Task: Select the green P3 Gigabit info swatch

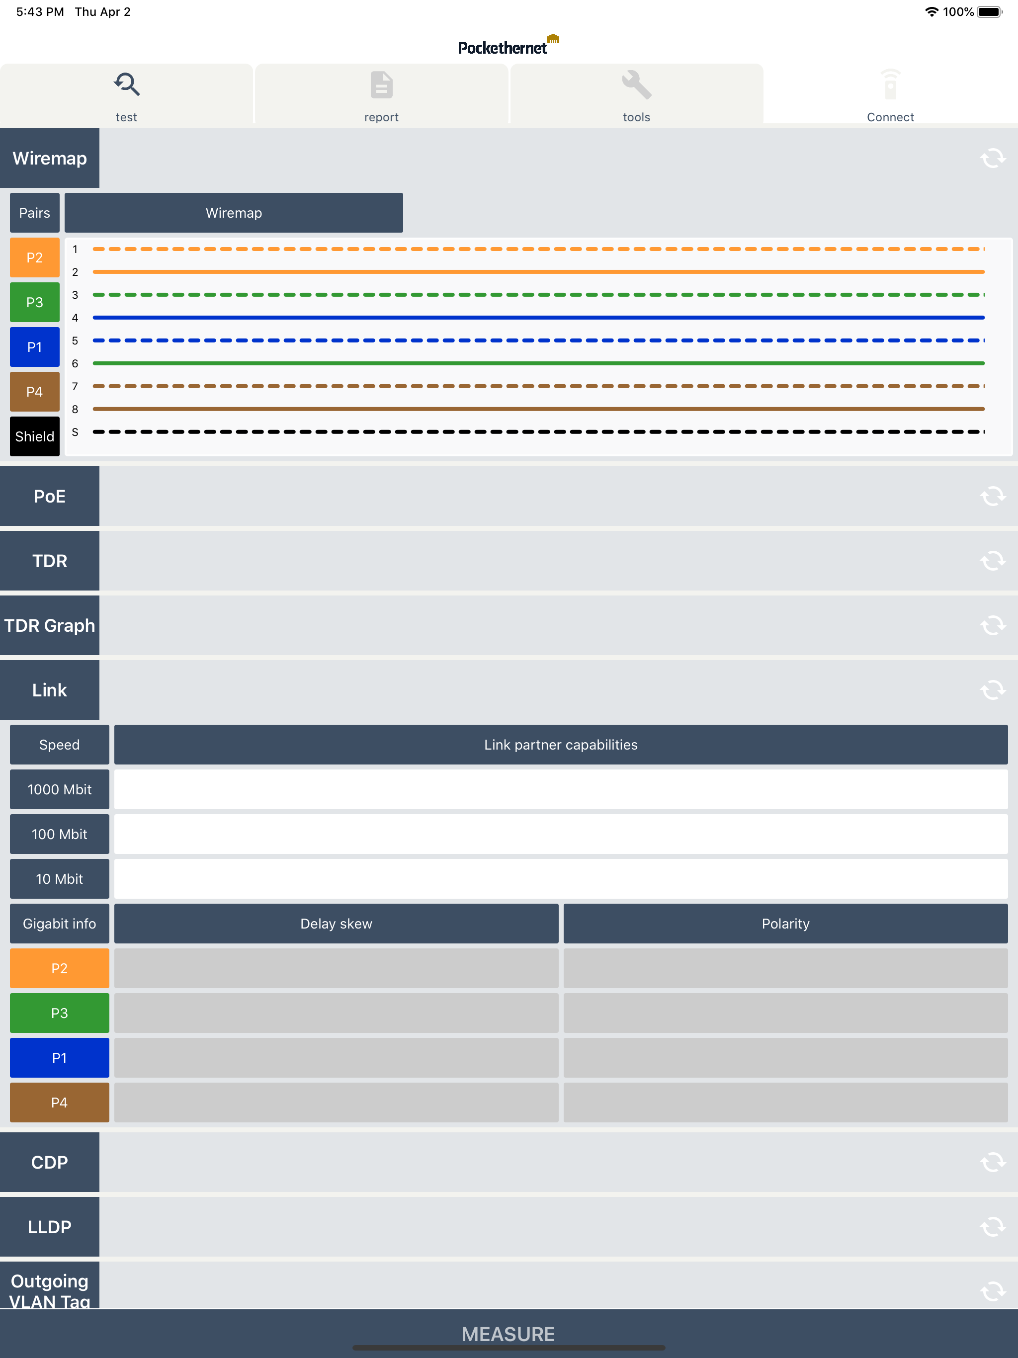Action: coord(60,1013)
